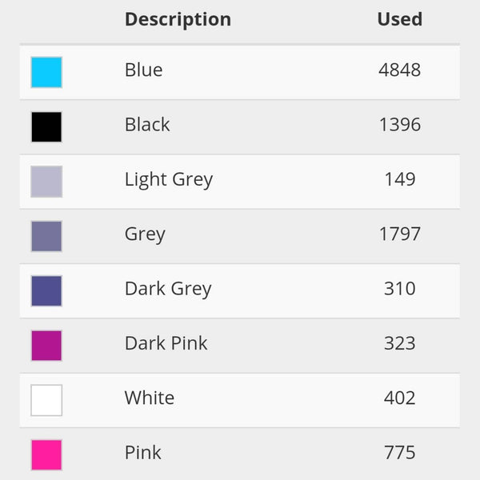Choose the Grey color swatch
The height and width of the screenshot is (480, 480).
tap(46, 236)
